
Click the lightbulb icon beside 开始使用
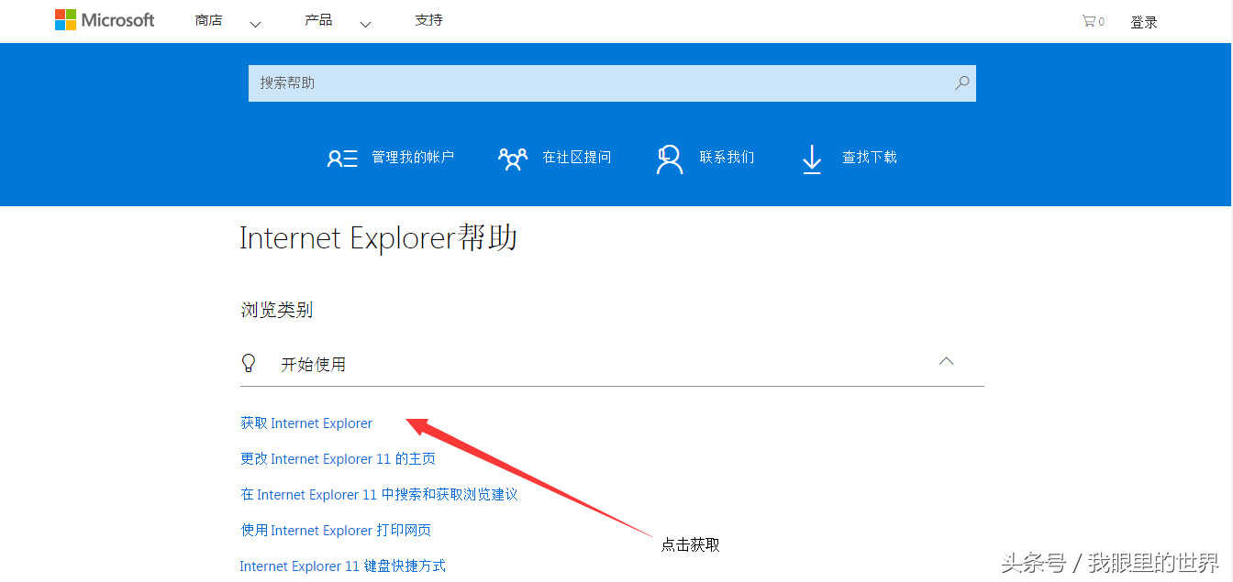pyautogui.click(x=248, y=363)
